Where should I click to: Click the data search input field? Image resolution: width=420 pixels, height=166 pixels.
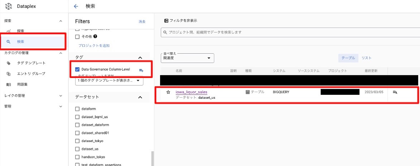tap(290, 32)
